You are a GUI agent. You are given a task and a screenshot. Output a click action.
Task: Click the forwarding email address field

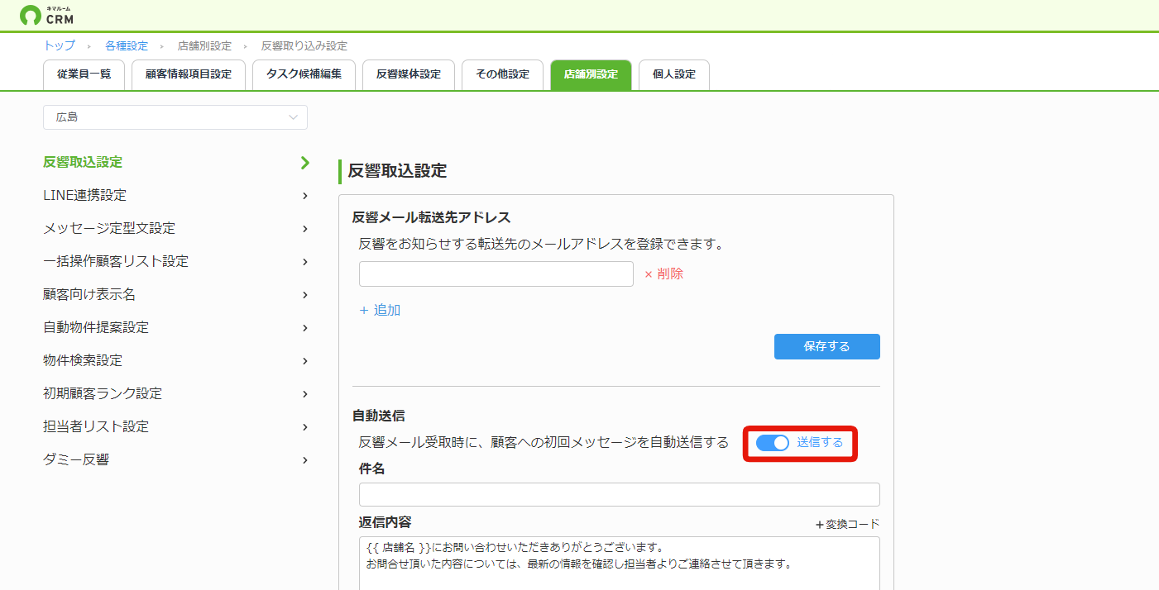(x=496, y=274)
